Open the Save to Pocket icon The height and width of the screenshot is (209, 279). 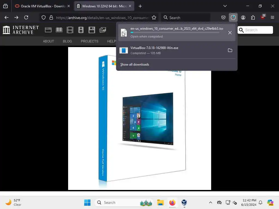pos(223,18)
